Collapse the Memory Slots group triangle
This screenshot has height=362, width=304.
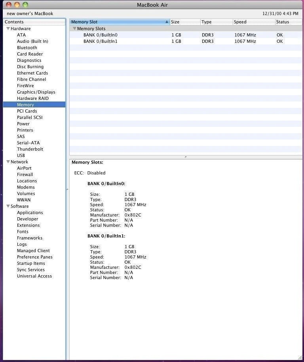click(x=74, y=29)
